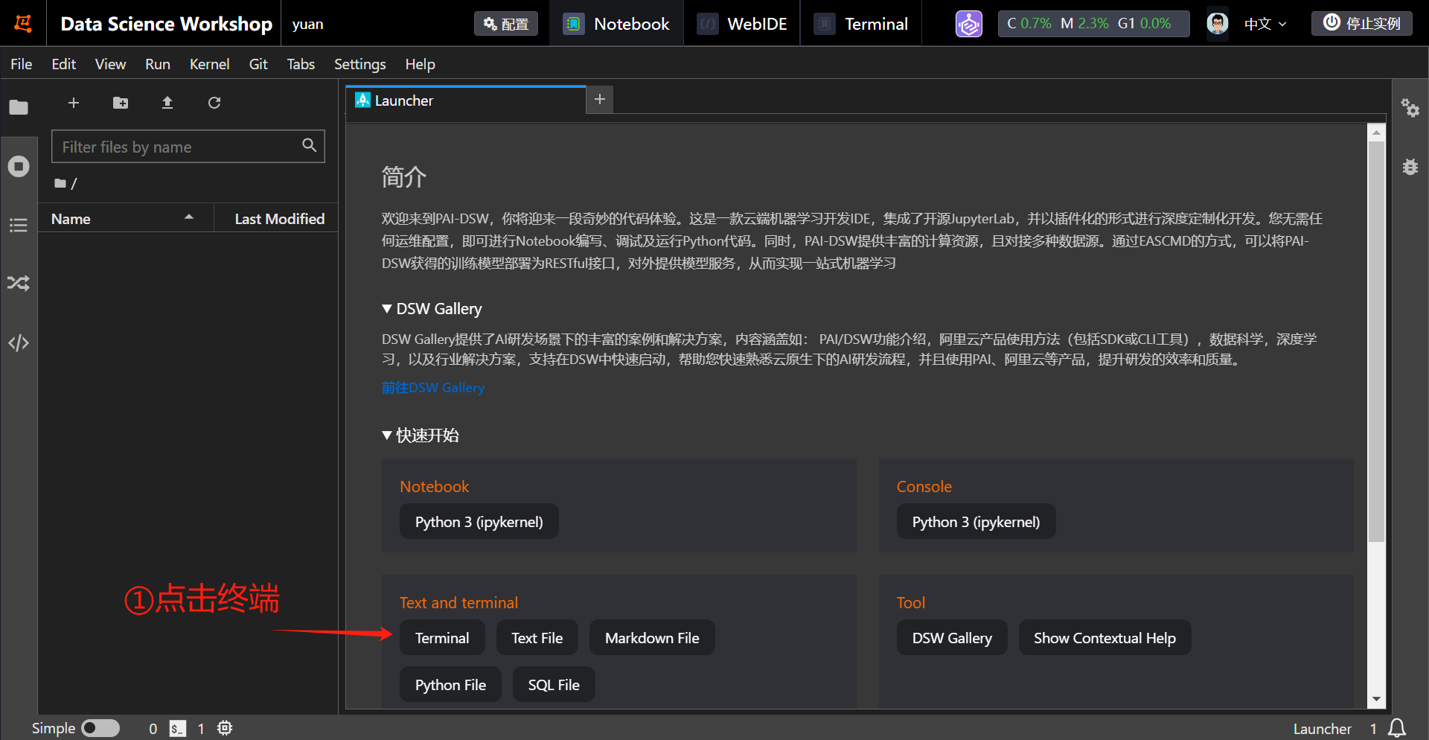Open property inspector gears in right sidebar
The width and height of the screenshot is (1429, 740).
click(x=1410, y=108)
